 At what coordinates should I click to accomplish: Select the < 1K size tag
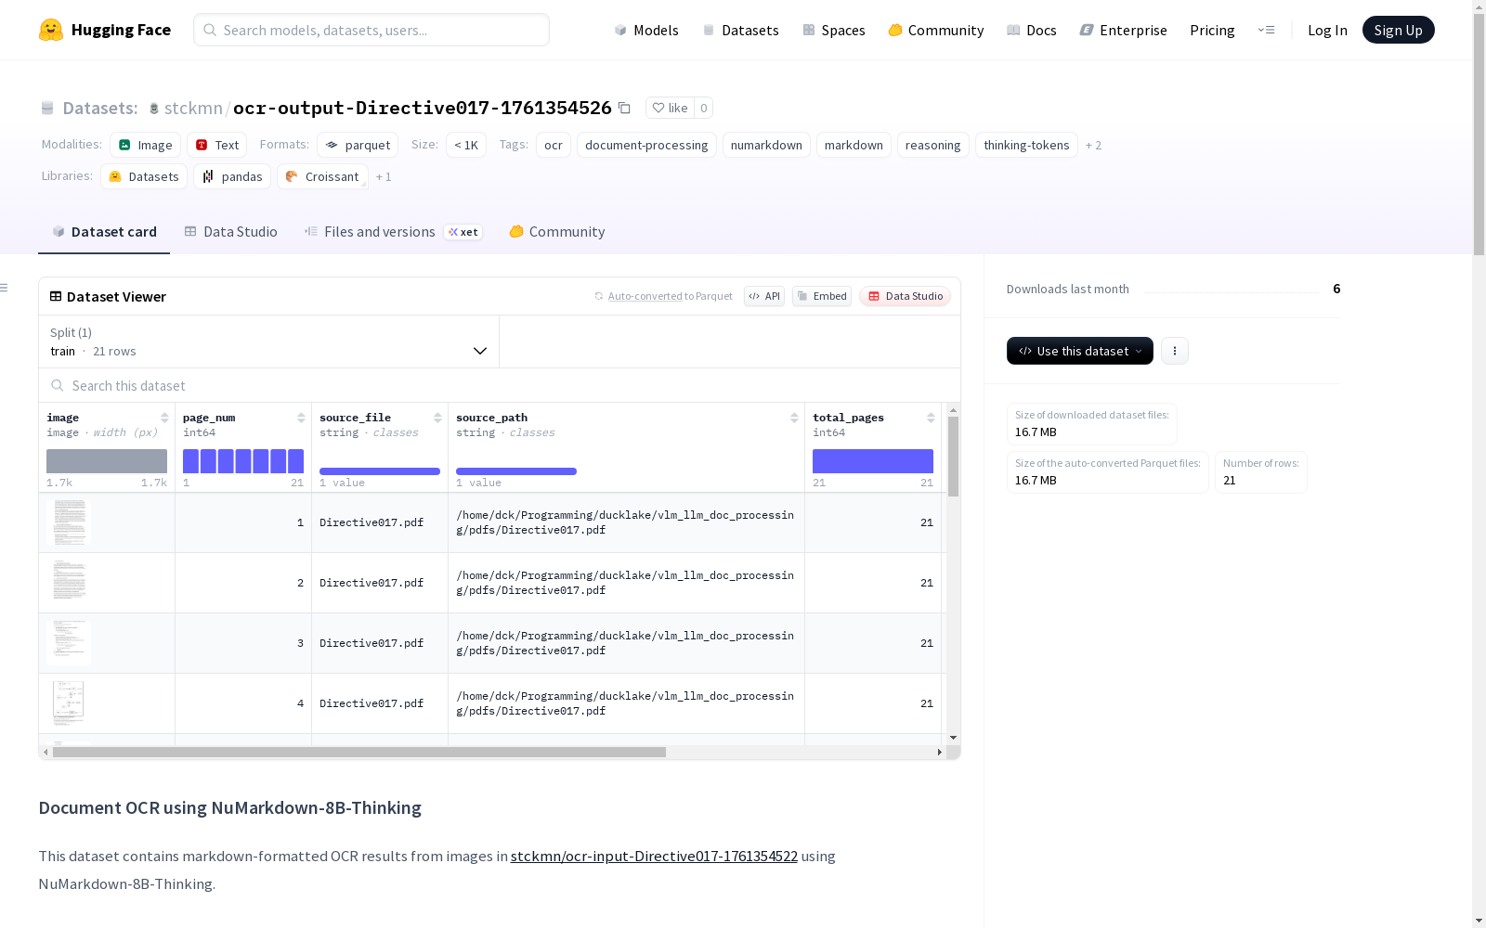(466, 145)
